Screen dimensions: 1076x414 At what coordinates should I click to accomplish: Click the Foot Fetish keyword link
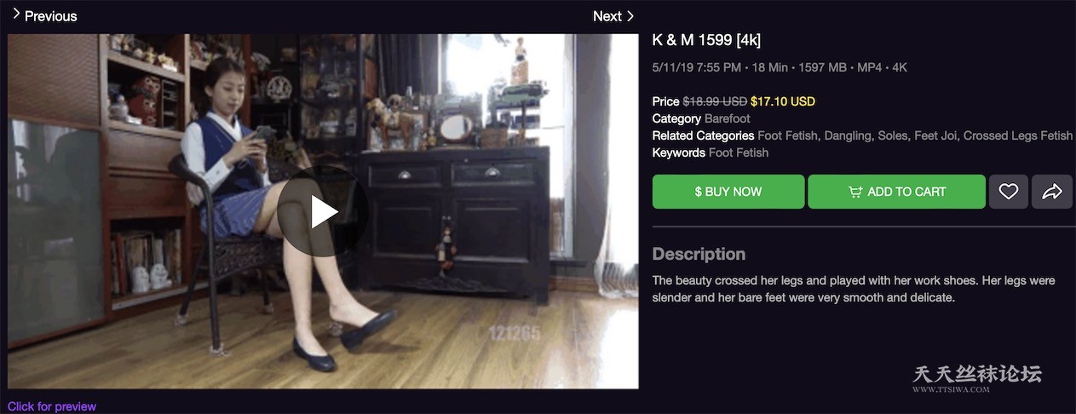[738, 152]
